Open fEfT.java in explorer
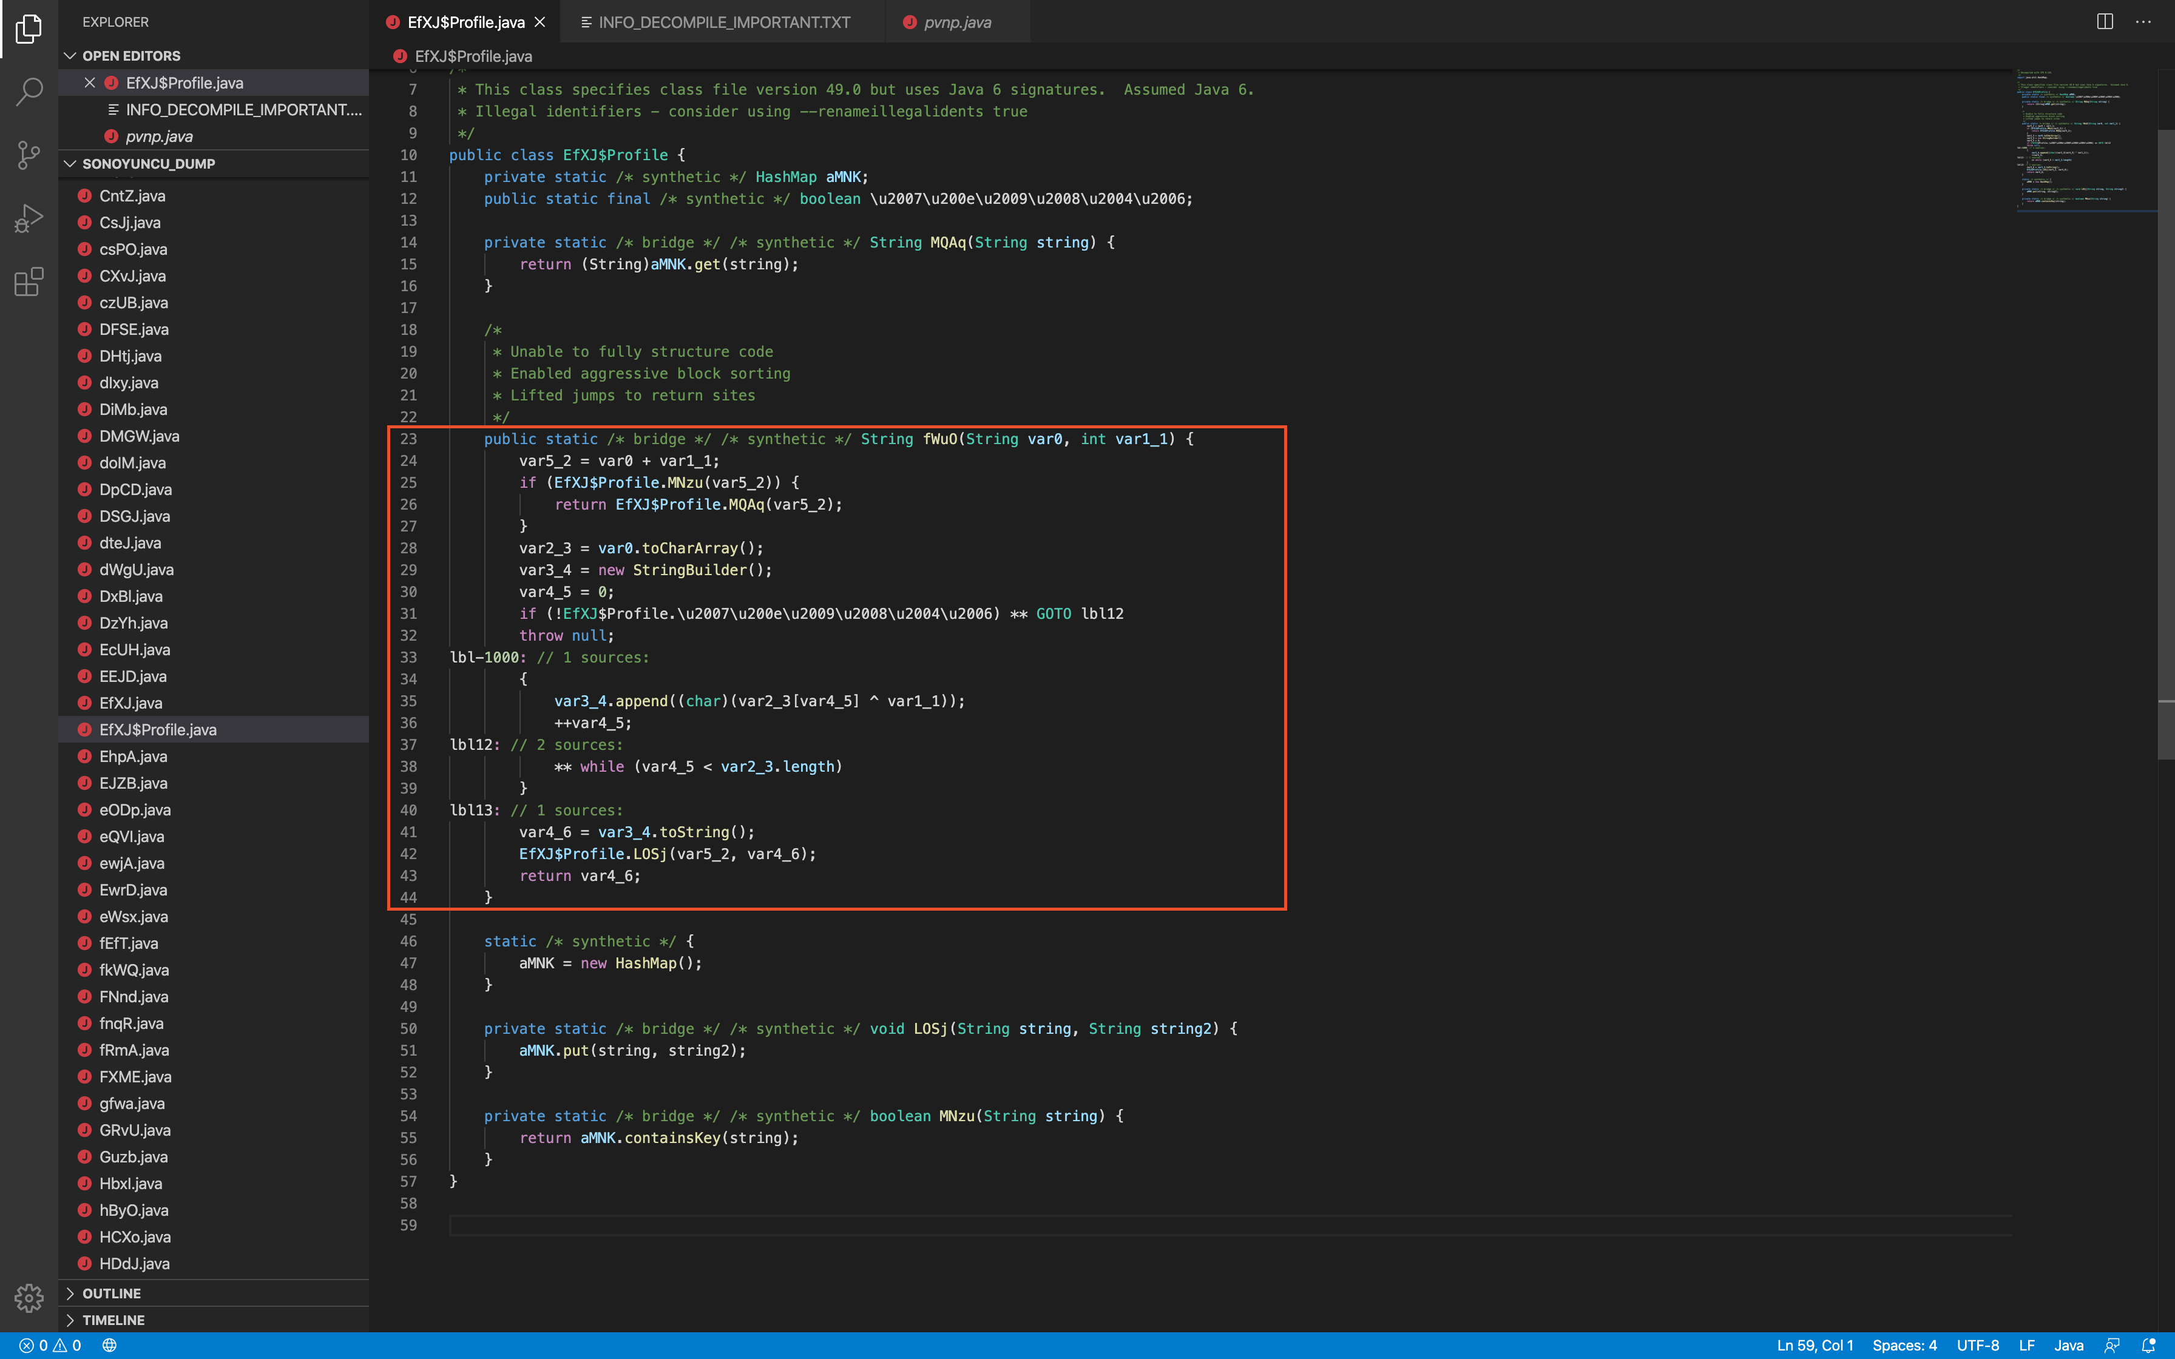Image resolution: width=2175 pixels, height=1359 pixels. coord(214,943)
